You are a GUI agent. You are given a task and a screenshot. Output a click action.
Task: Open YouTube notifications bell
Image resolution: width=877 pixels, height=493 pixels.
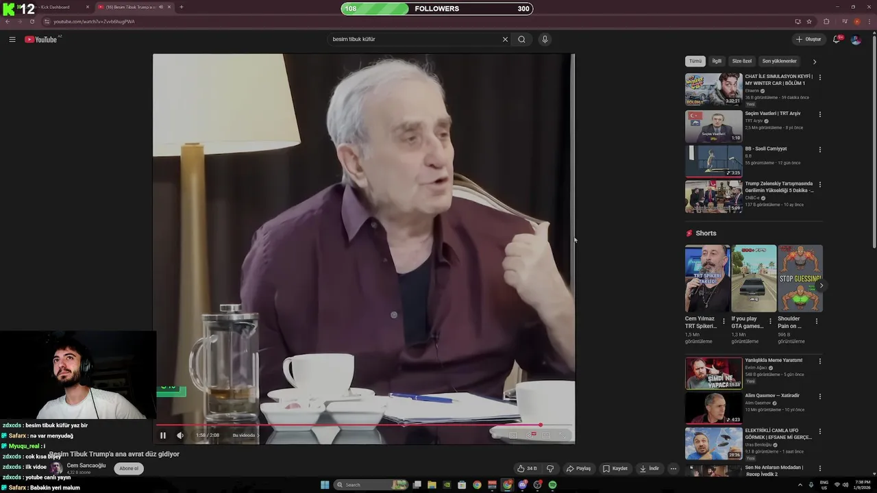pos(836,39)
